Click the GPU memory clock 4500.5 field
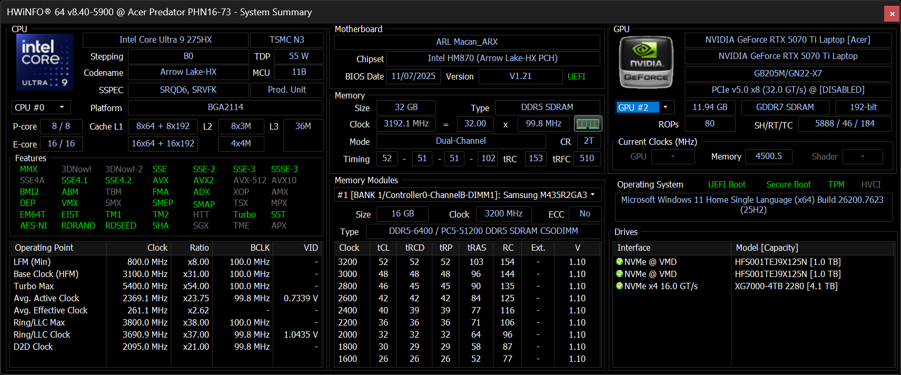 click(x=768, y=156)
